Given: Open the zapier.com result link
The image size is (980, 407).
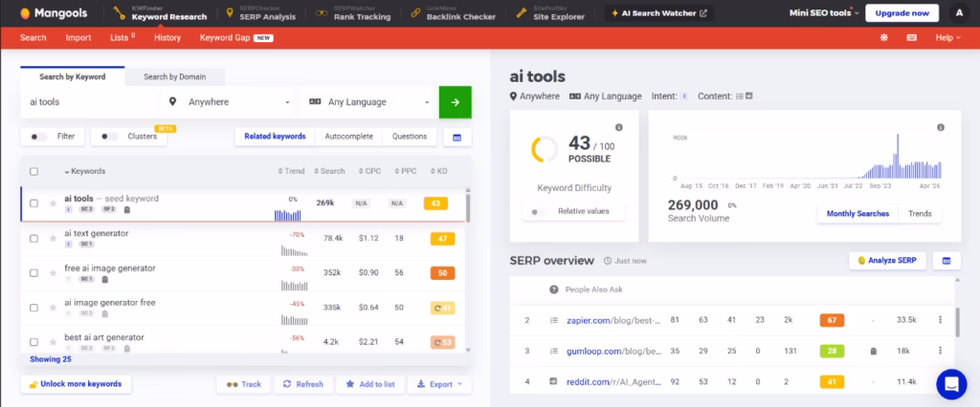Looking at the screenshot, I should tap(613, 320).
